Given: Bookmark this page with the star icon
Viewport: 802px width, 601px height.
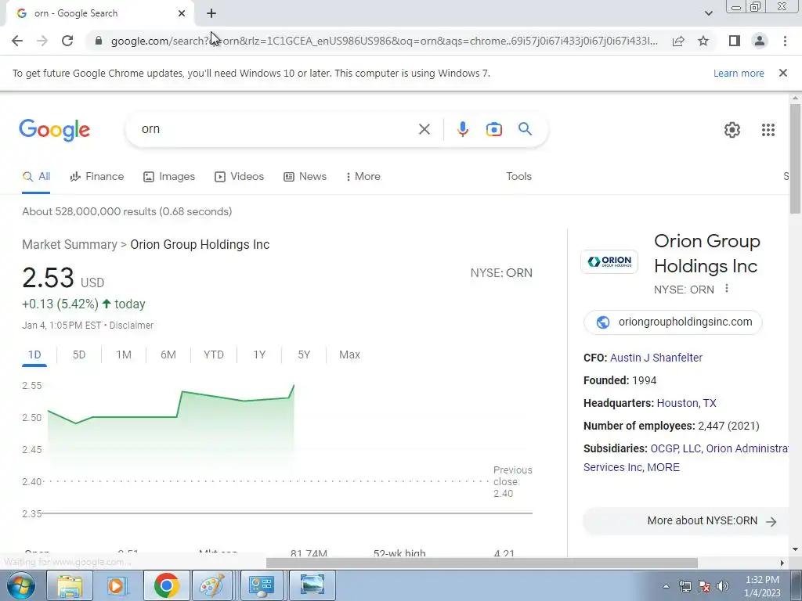Looking at the screenshot, I should click(x=703, y=41).
